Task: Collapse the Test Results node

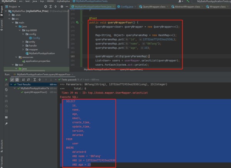Action: click(x=11, y=84)
